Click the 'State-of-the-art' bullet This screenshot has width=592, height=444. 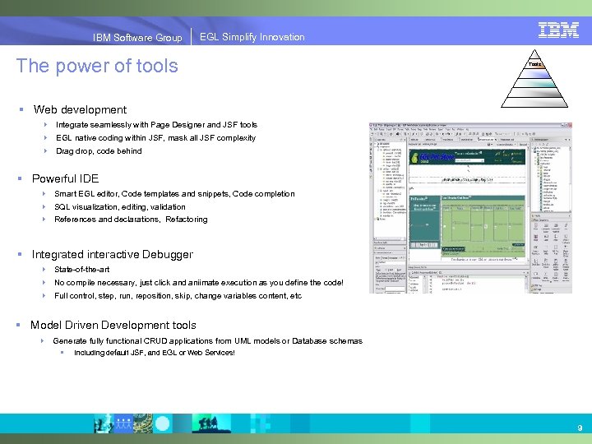point(82,270)
